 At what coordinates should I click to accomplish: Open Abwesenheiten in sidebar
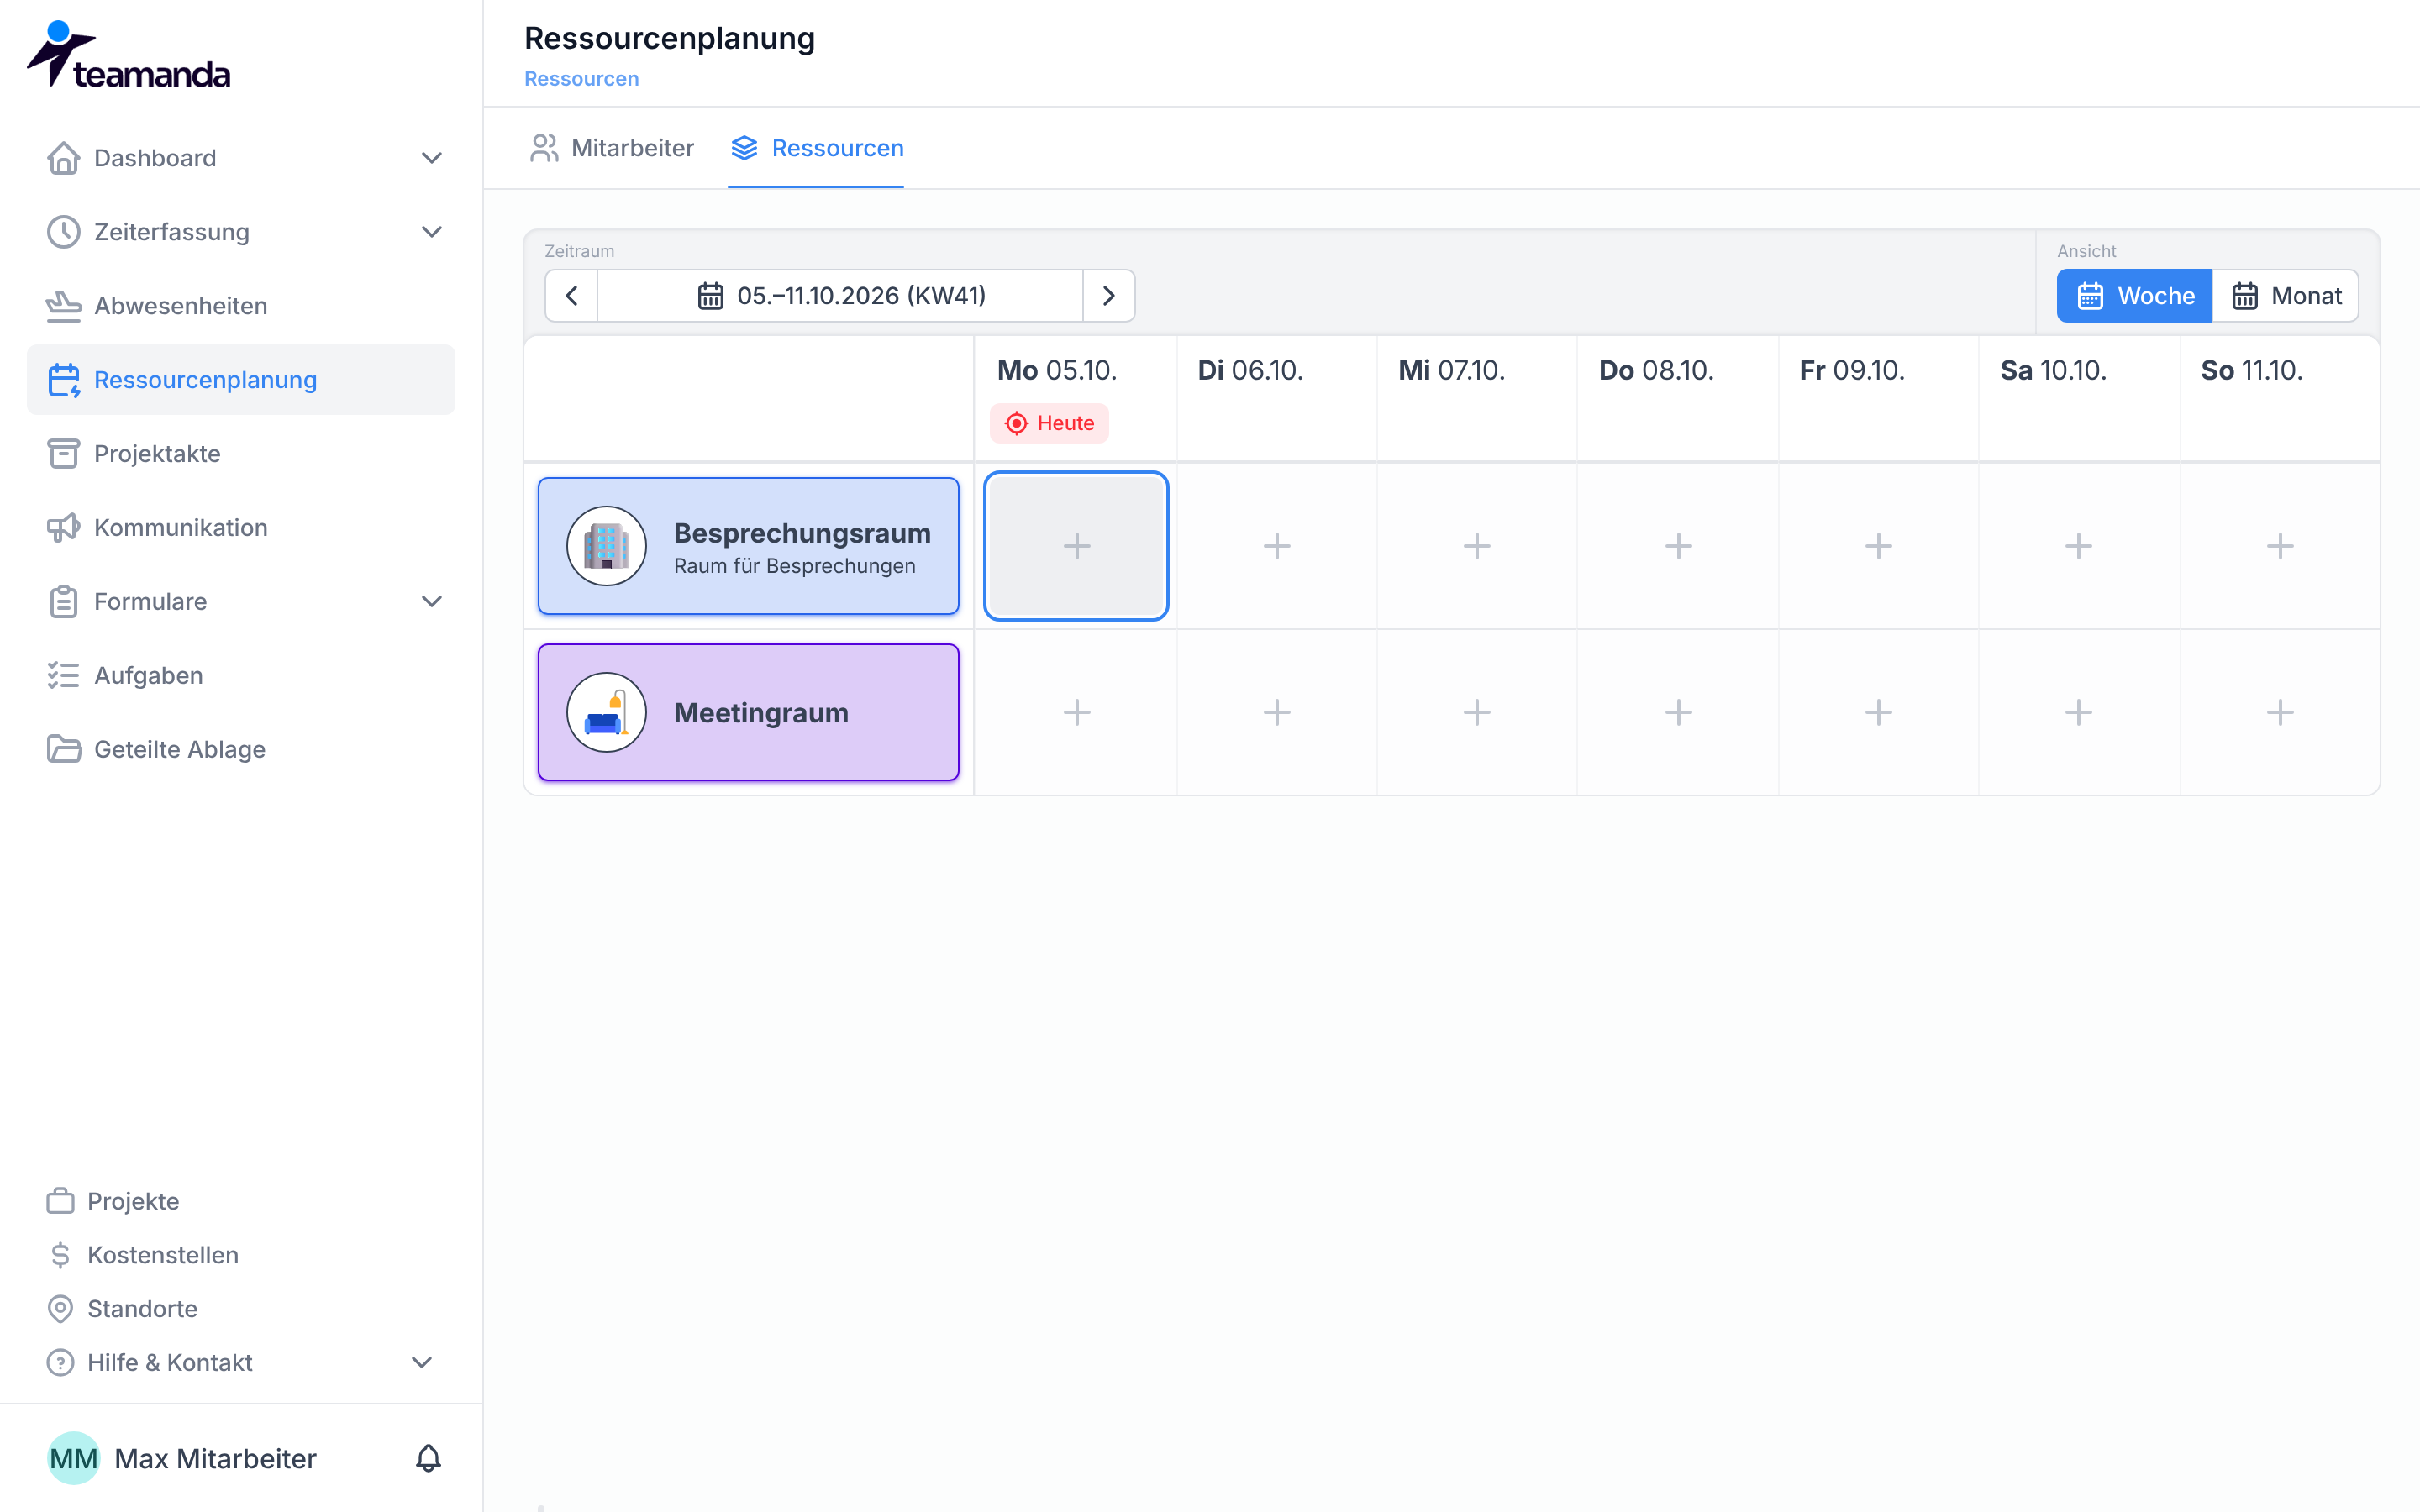click(x=241, y=306)
